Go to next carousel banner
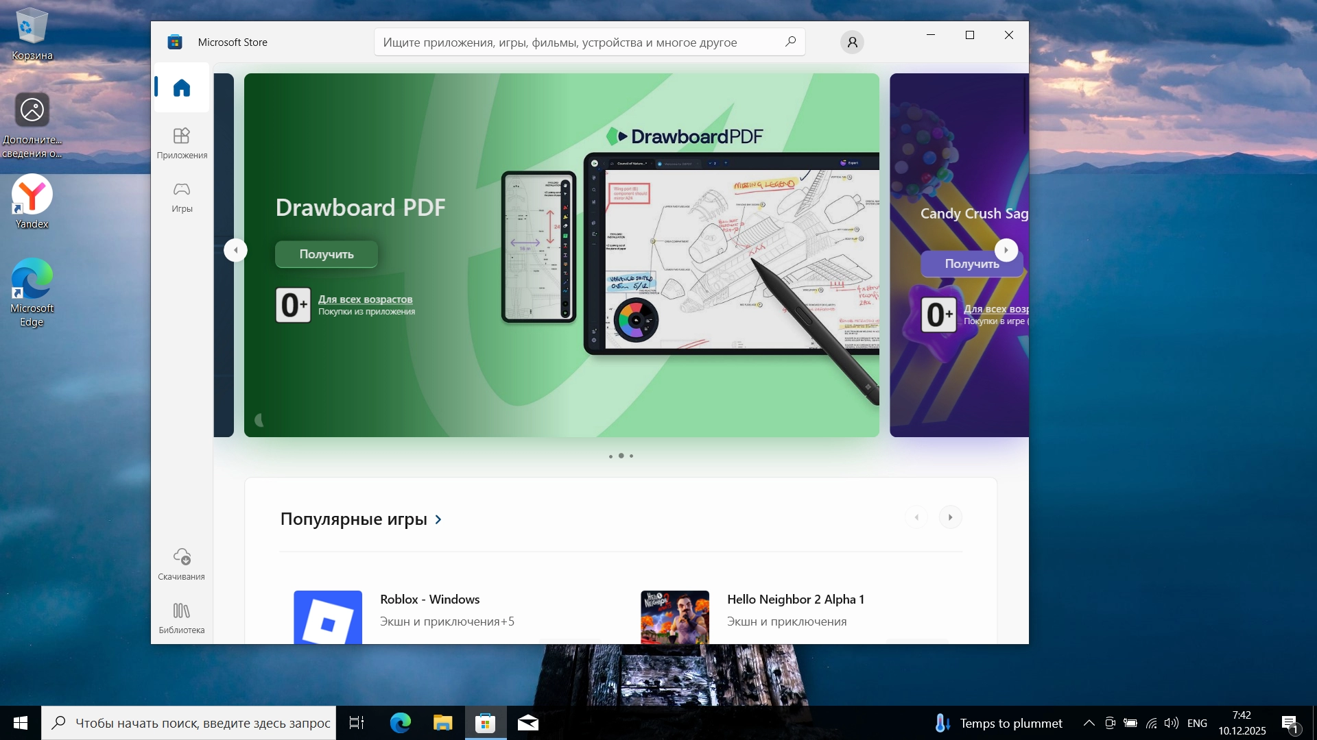 point(1006,250)
